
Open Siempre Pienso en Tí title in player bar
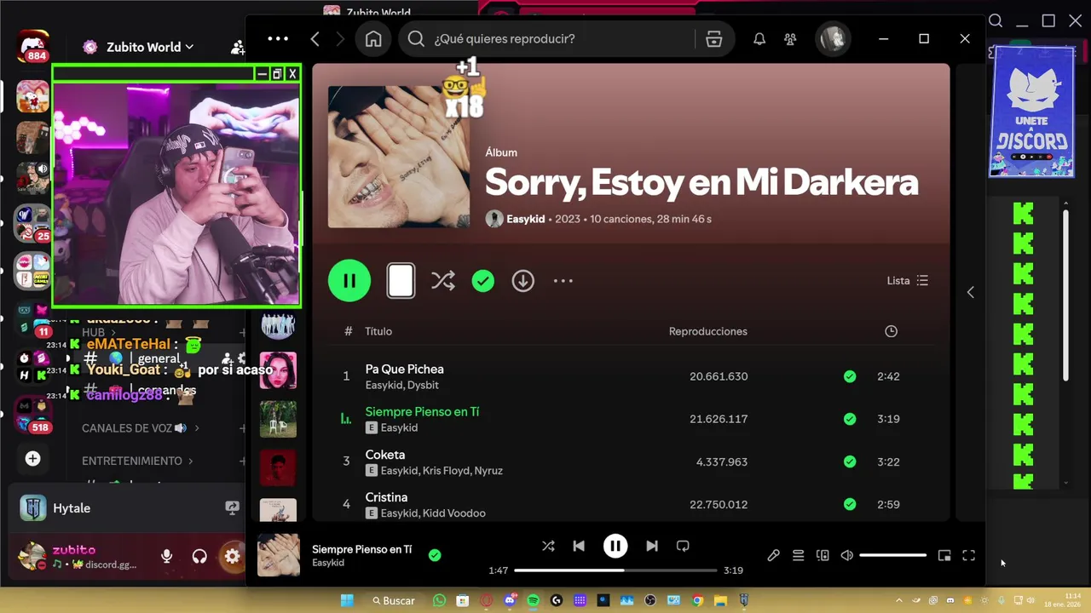tap(362, 549)
